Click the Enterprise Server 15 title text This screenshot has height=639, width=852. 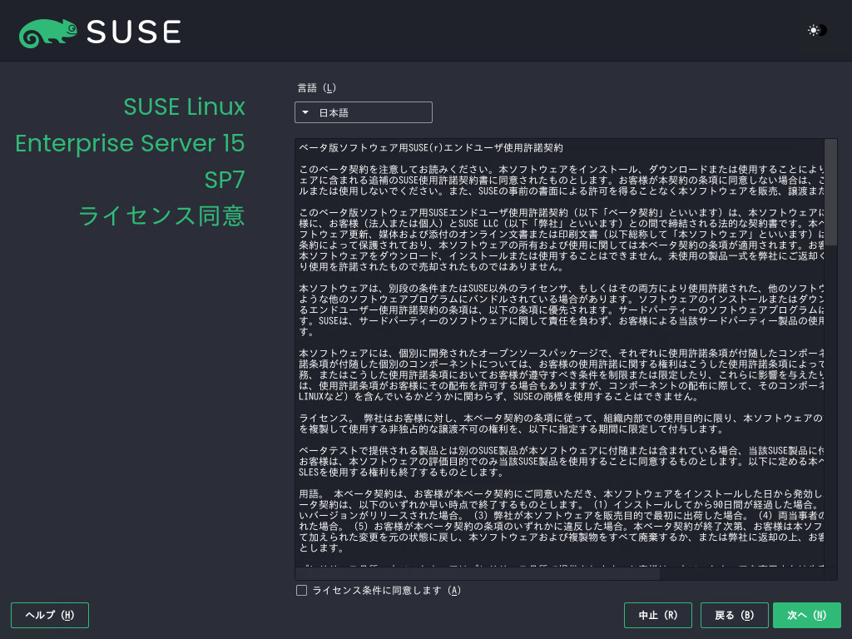click(130, 143)
